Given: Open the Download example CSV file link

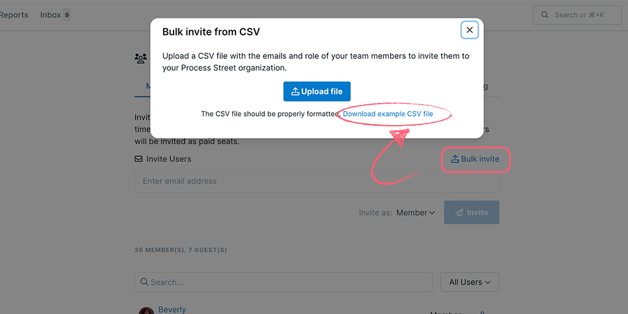Looking at the screenshot, I should (388, 113).
